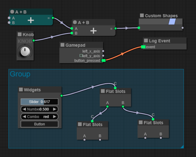Click the Gamepad node title square
Screen dimensions: 196x157
coord(63,45)
